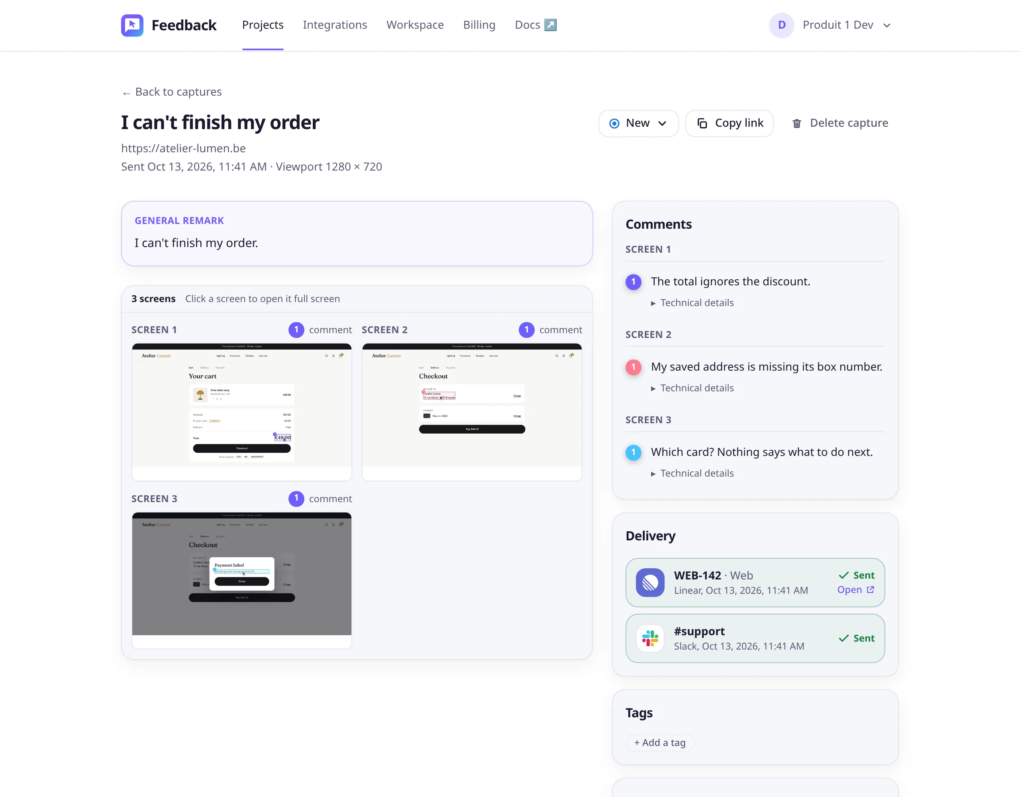
Task: Select comment 'Which card? Nothing says what to do next.'
Action: pyautogui.click(x=762, y=452)
